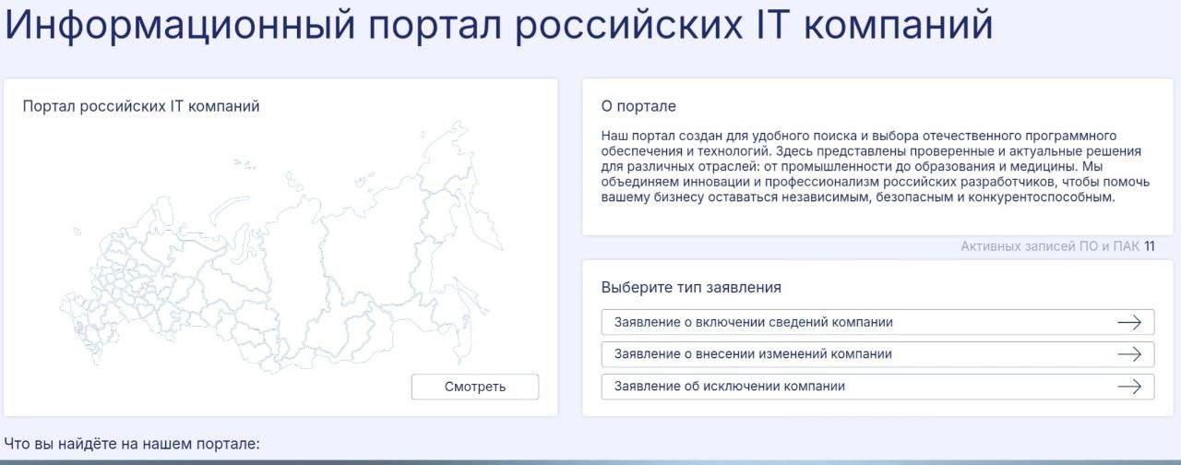Click the arrow icon for company inclusion application
1181x465 pixels.
point(1129,322)
